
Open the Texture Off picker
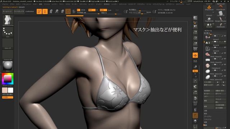(8, 55)
